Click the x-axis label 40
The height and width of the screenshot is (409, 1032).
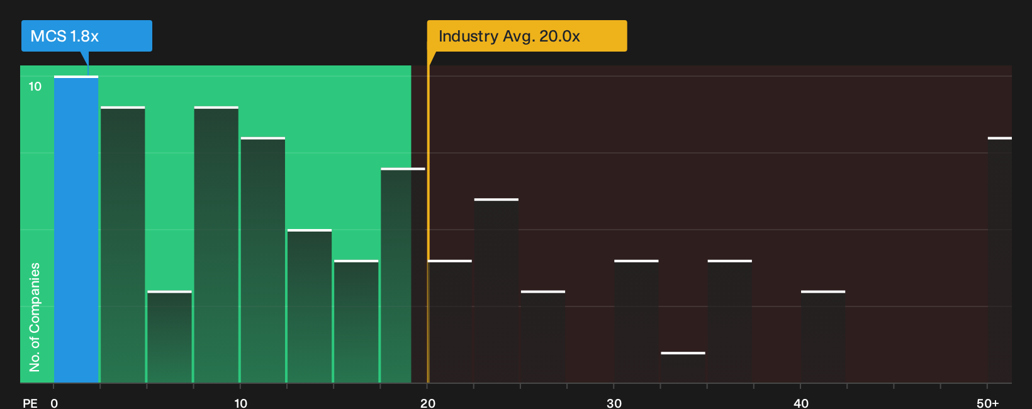(x=801, y=403)
